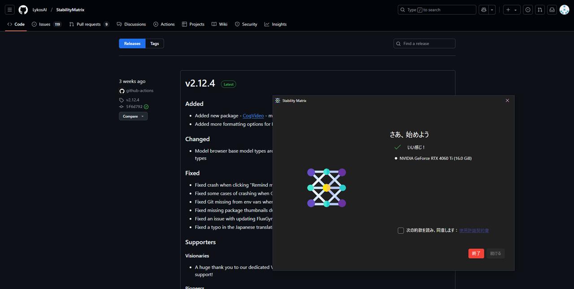The image size is (574, 289).
Task: Click the さあ、始めよう heading
Action: 409,134
